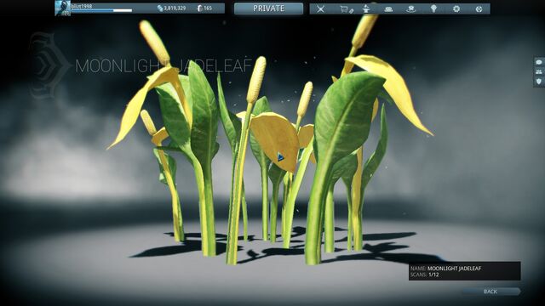
Task: Click the mastery progress bar under username
Action: pos(101,11)
